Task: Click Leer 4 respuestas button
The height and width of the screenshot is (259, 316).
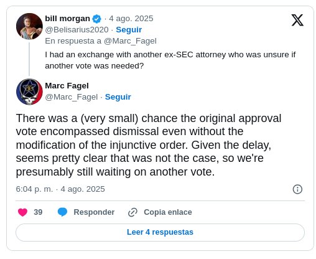Action: tap(160, 232)
